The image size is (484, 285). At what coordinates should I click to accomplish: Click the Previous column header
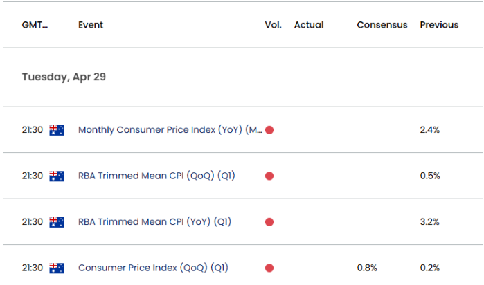(439, 25)
